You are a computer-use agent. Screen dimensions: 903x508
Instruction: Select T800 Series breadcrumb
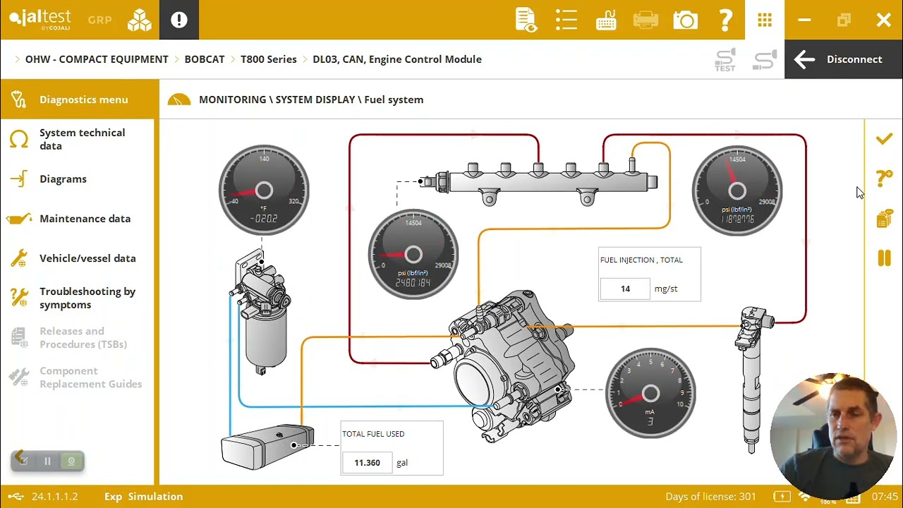[269, 59]
